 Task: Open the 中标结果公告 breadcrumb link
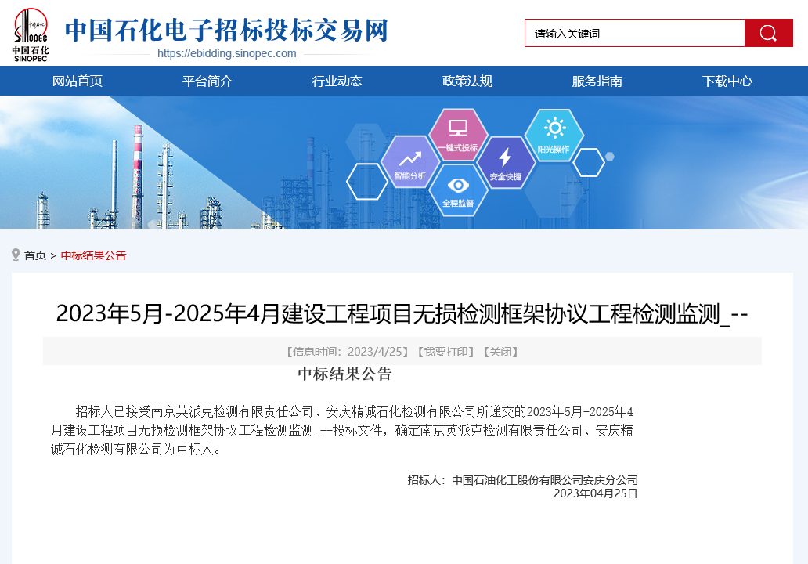click(93, 255)
